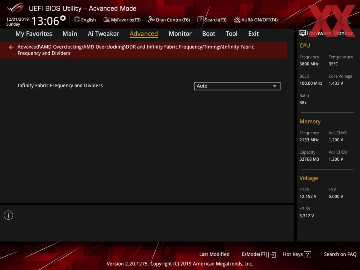360x270 pixels.
Task: Click +12V value 12.152 V
Action: click(x=308, y=196)
